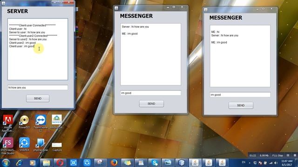Switch to first Java app taskbar button

pyautogui.click(x=195, y=163)
